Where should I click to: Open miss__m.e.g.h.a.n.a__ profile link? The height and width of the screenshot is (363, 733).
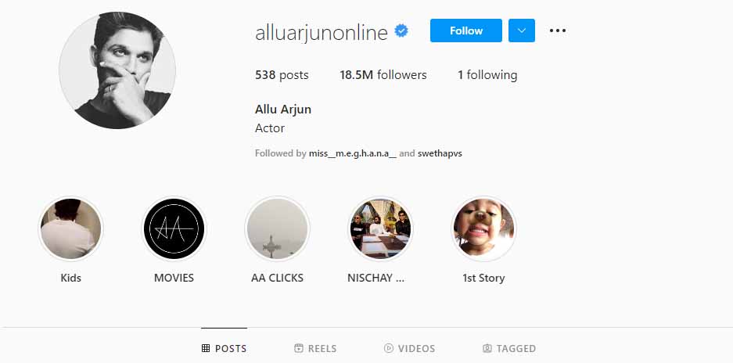point(353,153)
